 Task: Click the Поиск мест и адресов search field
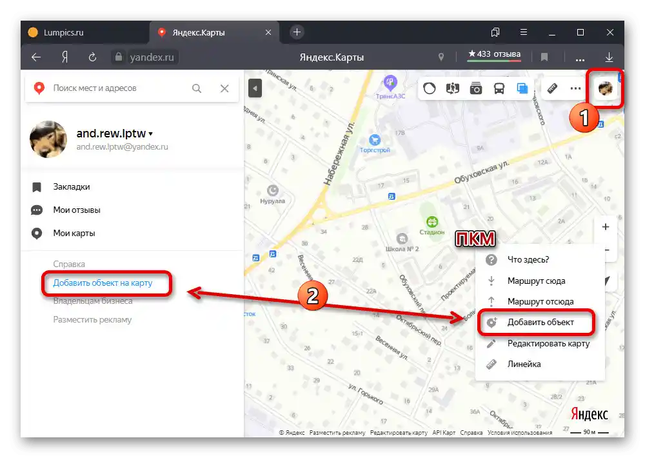[119, 88]
